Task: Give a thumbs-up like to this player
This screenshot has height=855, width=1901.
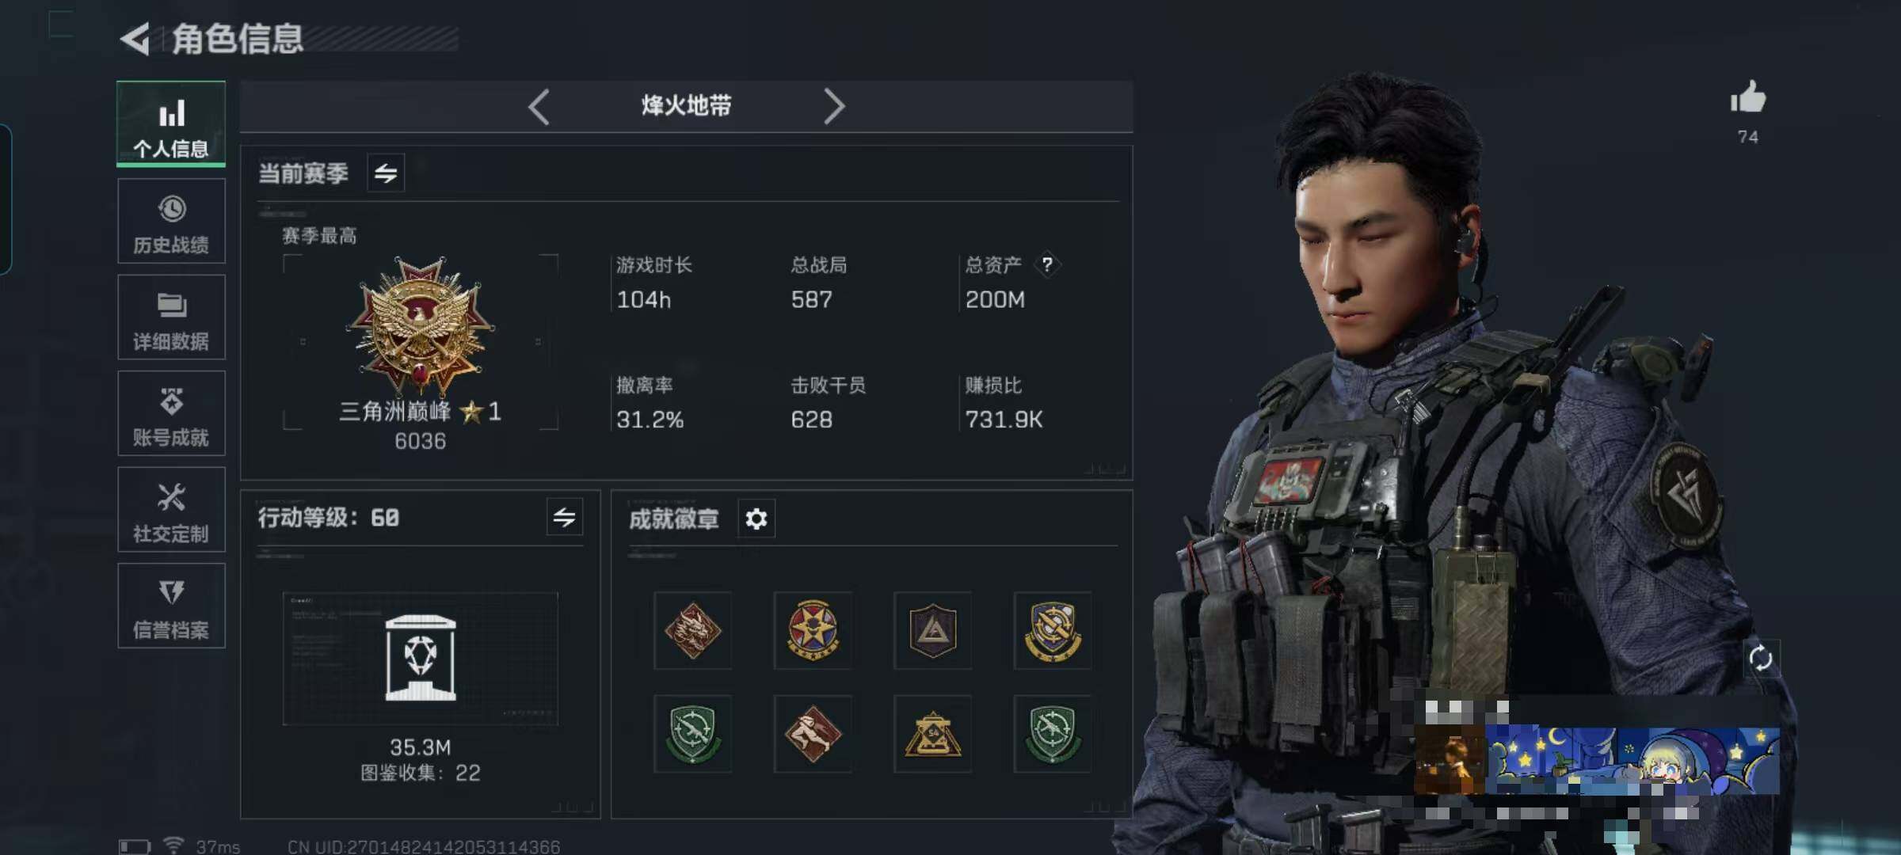Action: pyautogui.click(x=1748, y=99)
